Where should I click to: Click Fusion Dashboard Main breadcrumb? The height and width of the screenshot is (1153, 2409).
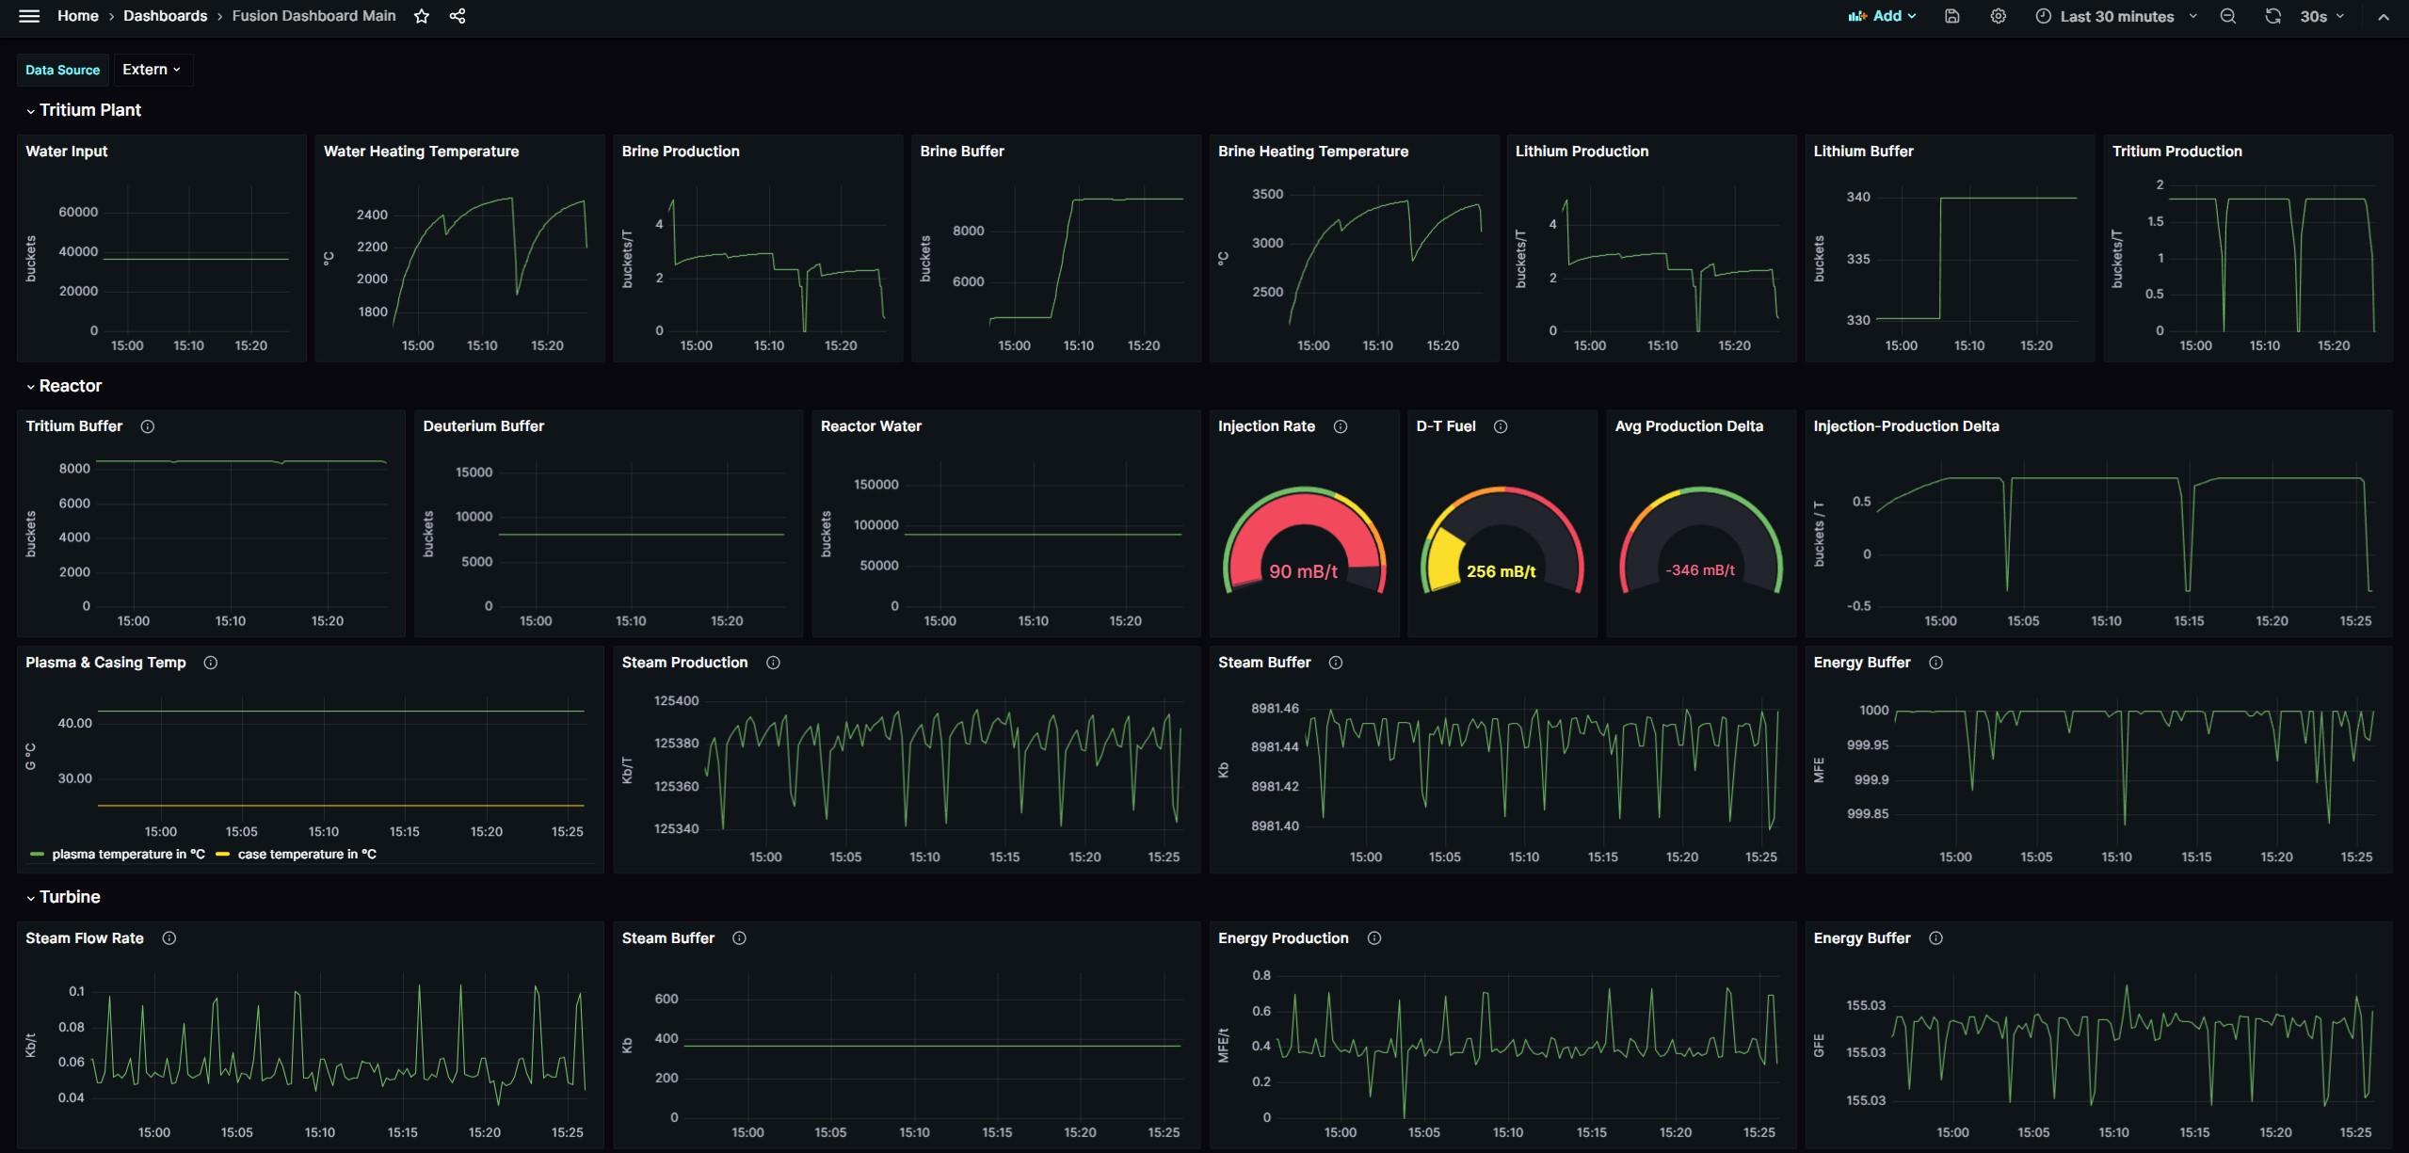314,16
